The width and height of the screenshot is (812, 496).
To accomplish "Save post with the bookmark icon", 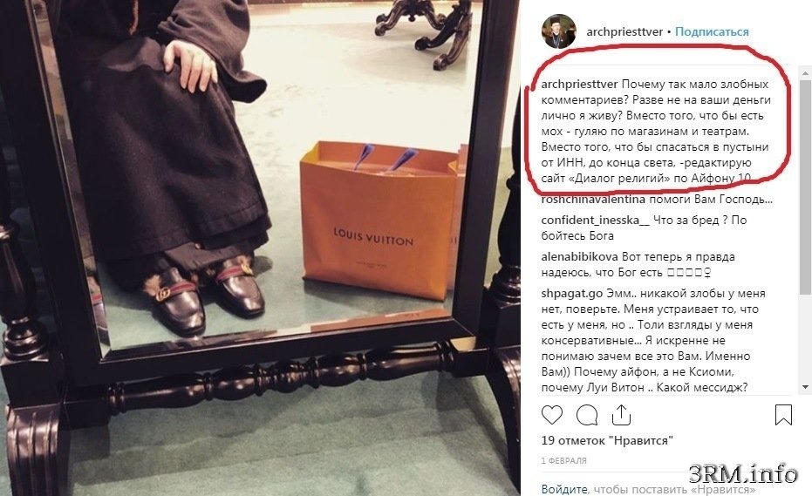I will click(x=783, y=415).
